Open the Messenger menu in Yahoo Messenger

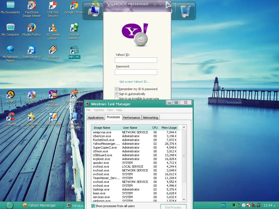[x=113, y=9]
